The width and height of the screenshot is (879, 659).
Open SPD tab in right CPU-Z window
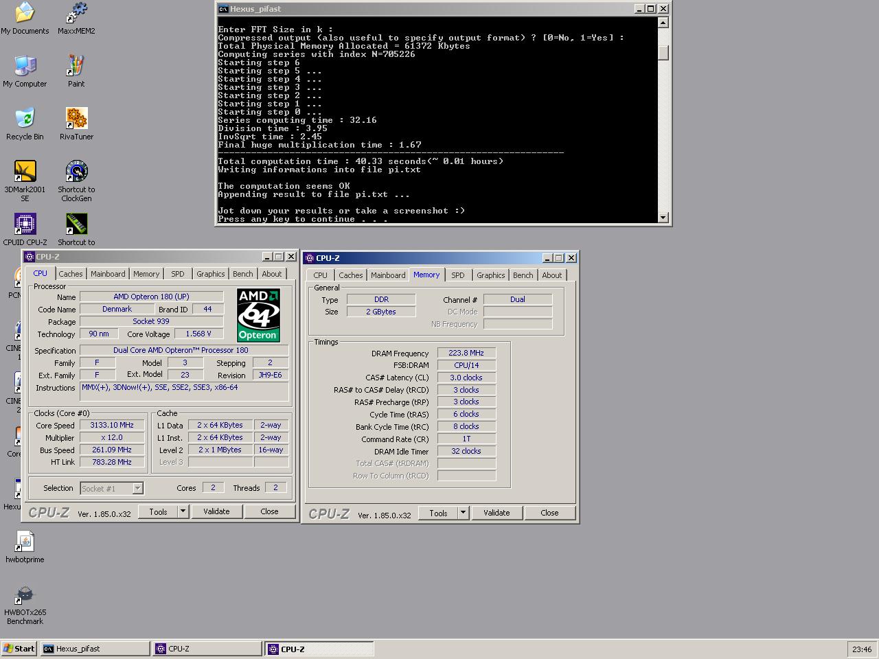tap(458, 275)
